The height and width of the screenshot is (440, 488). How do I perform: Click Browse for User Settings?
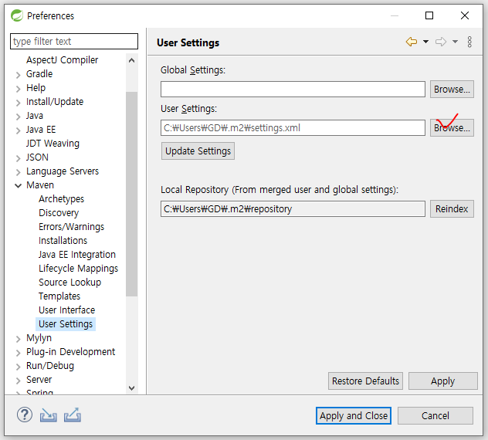click(x=452, y=128)
